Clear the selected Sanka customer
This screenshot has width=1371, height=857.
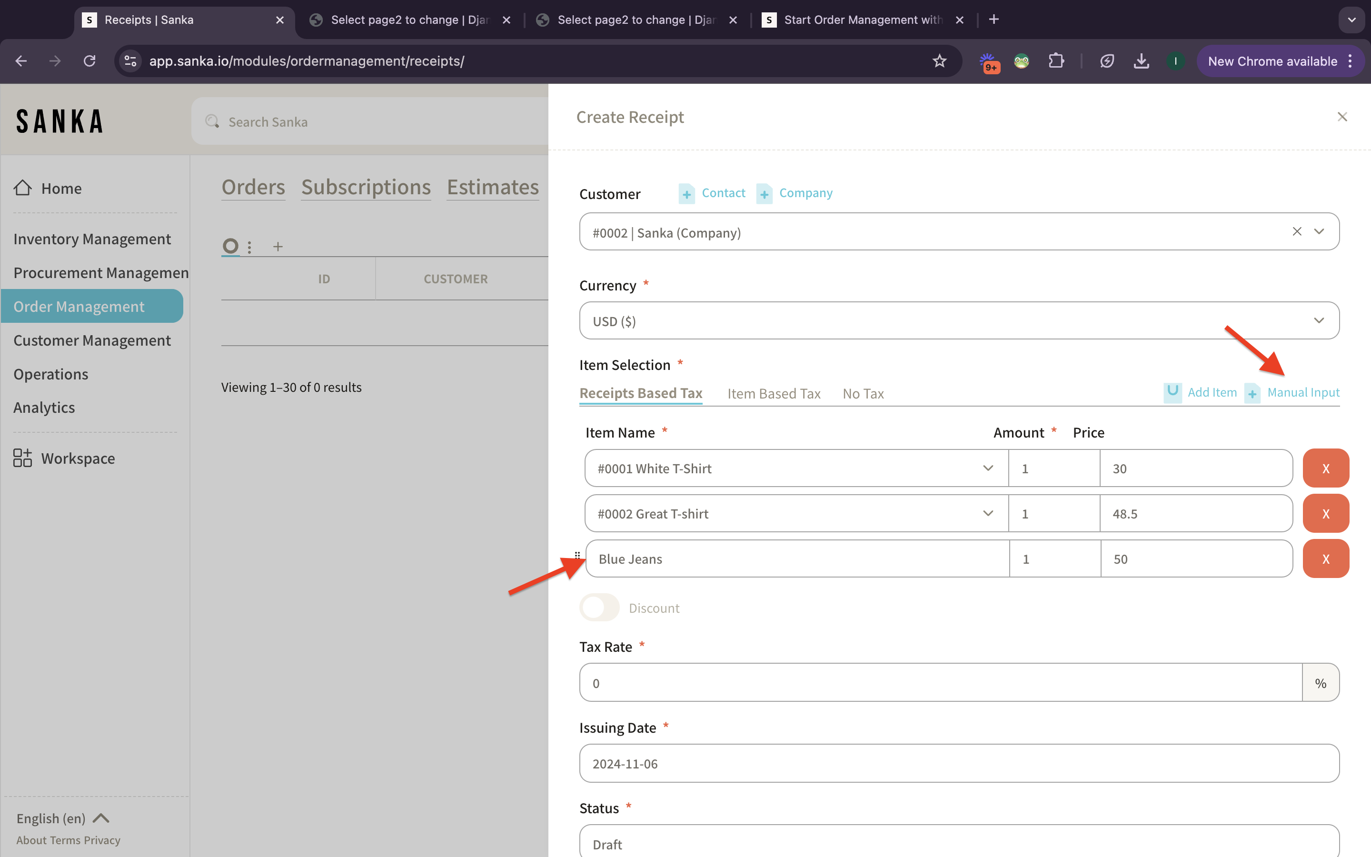[x=1297, y=231]
